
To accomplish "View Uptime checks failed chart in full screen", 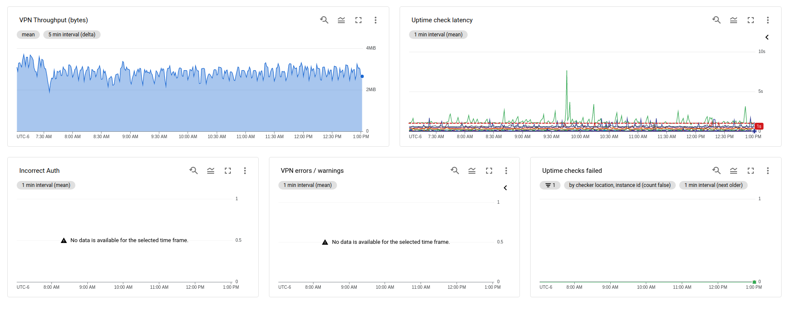I will [751, 171].
